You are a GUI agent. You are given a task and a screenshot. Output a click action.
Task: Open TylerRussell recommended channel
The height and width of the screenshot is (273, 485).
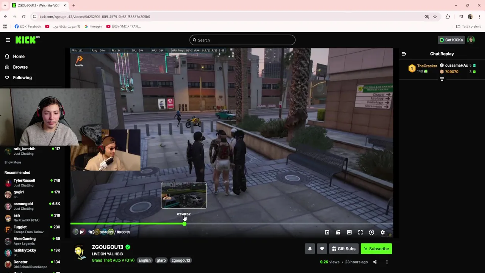pos(32,183)
